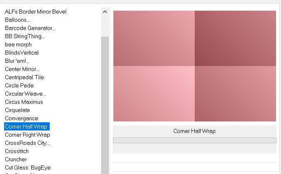Choose Circular Weave... filter
Screen dimensions: 281x174
tap(25, 94)
